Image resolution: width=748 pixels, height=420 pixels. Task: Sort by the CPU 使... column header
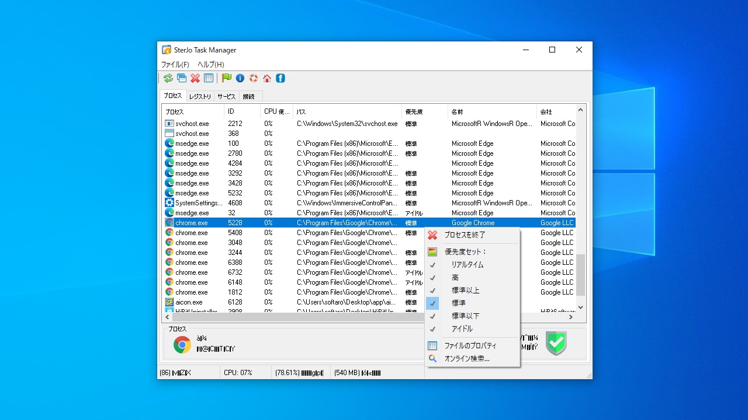pyautogui.click(x=277, y=111)
